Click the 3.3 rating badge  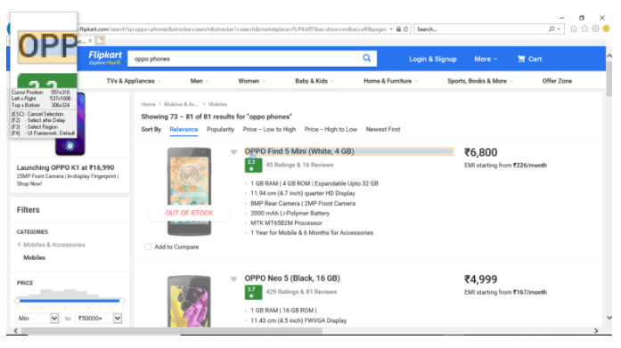[x=253, y=166]
